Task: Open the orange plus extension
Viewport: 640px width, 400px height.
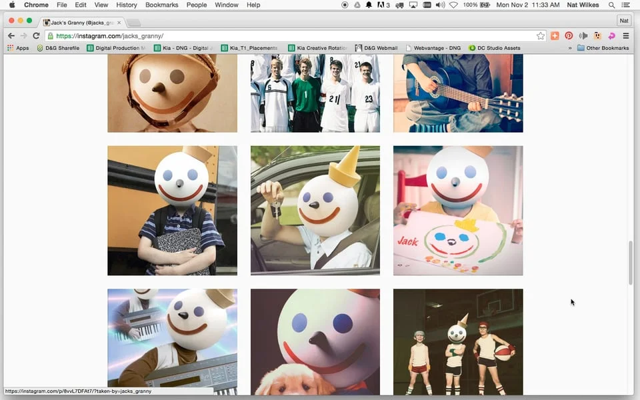Action: (x=555, y=36)
